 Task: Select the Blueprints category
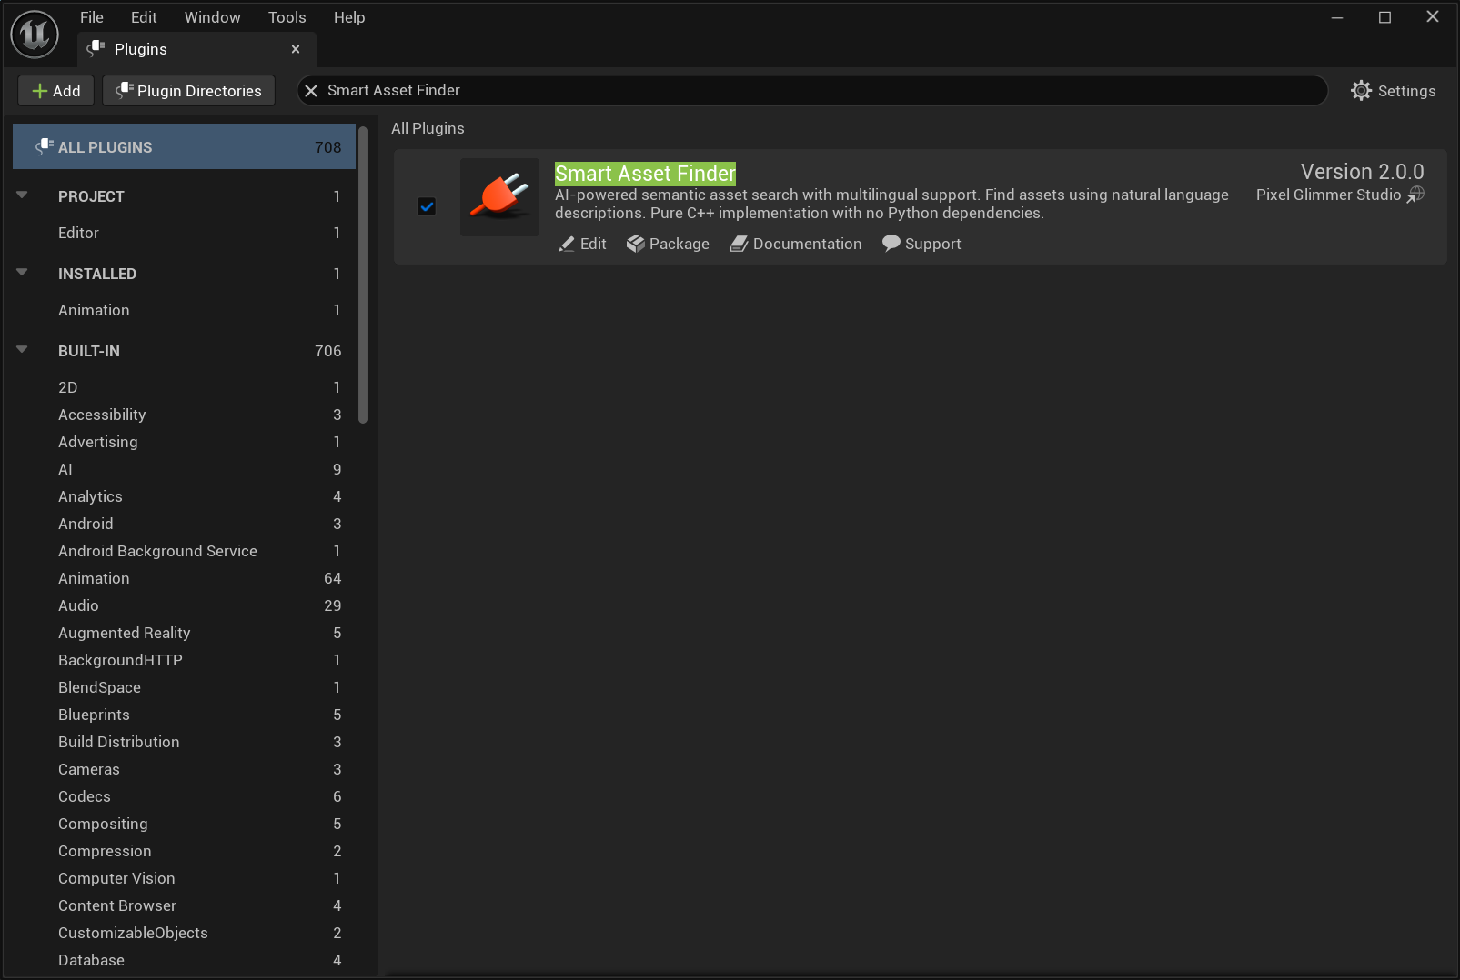pyautogui.click(x=184, y=715)
